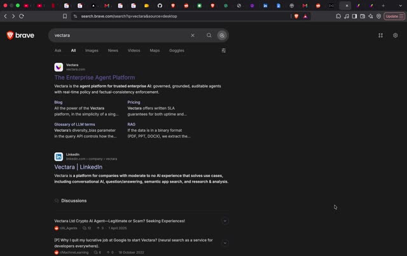Screen dimensions: 407x256
Task: Open site settings icon beside the URL
Action: [75, 16]
